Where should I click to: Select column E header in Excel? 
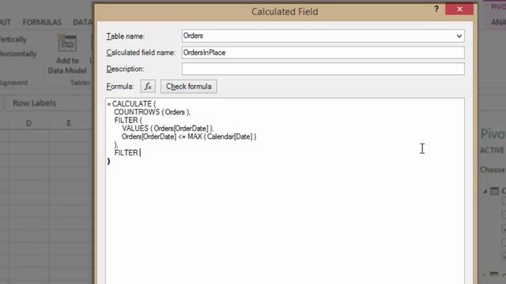coord(69,123)
